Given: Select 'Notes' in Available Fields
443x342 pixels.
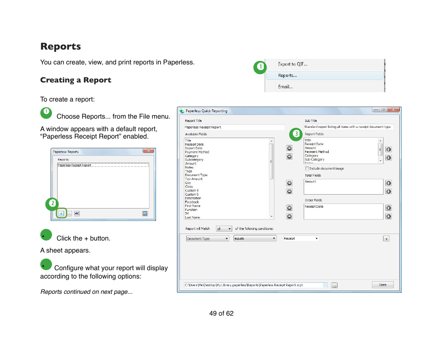Looking at the screenshot, I should pos(189,167).
